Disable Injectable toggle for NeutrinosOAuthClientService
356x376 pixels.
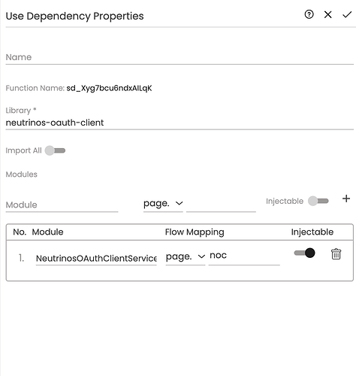click(304, 253)
